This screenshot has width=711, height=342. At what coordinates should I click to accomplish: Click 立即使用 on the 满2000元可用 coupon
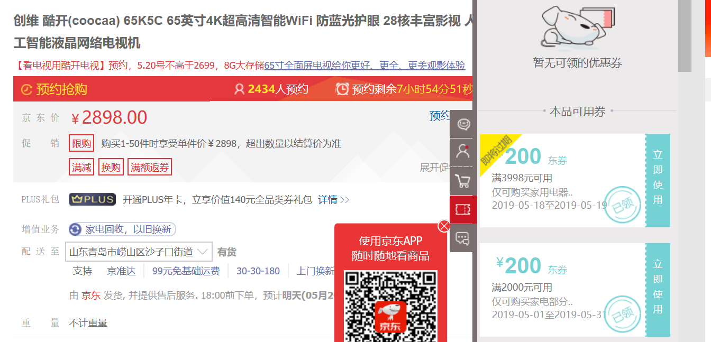pyautogui.click(x=658, y=290)
